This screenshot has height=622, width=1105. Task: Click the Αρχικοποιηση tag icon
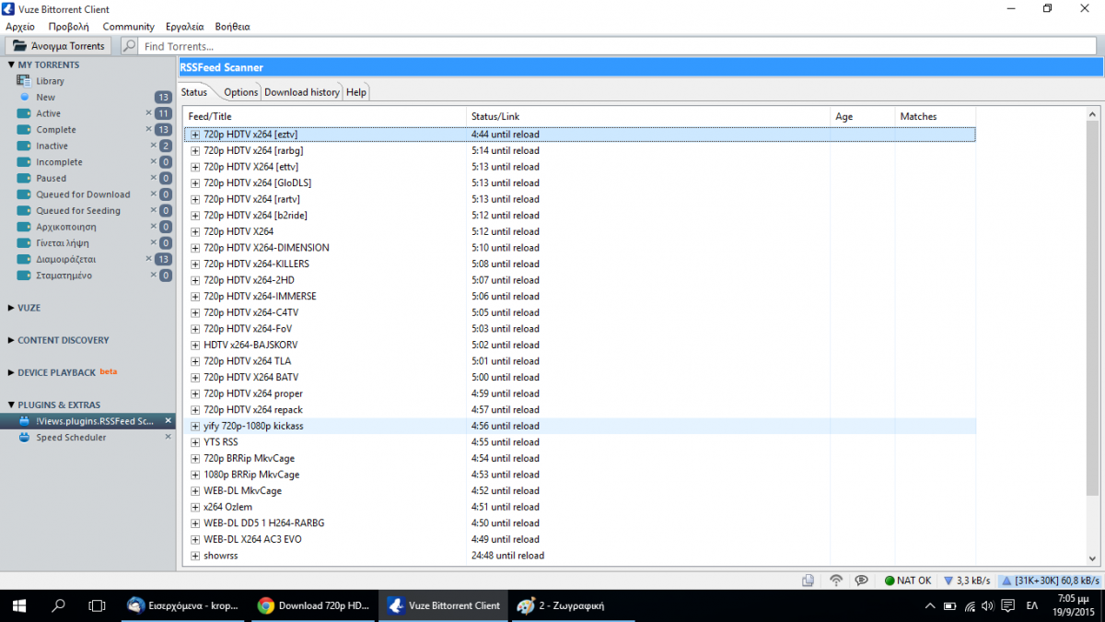pos(24,227)
